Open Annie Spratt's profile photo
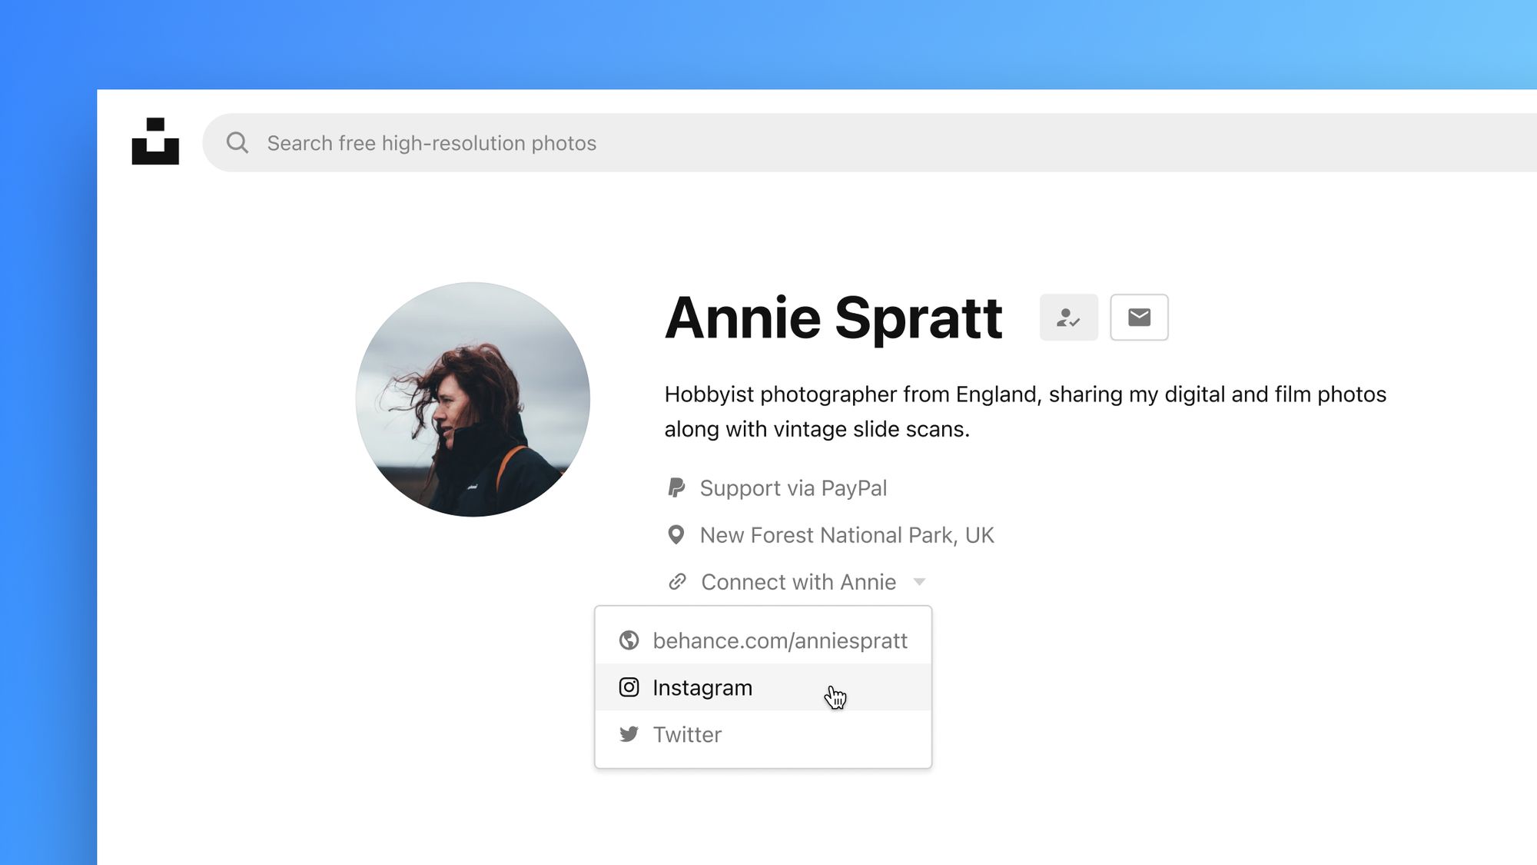 [473, 399]
